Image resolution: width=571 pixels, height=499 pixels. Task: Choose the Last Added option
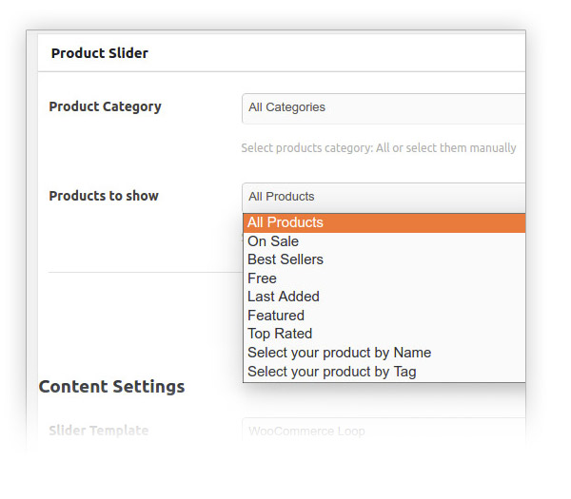coord(284,297)
